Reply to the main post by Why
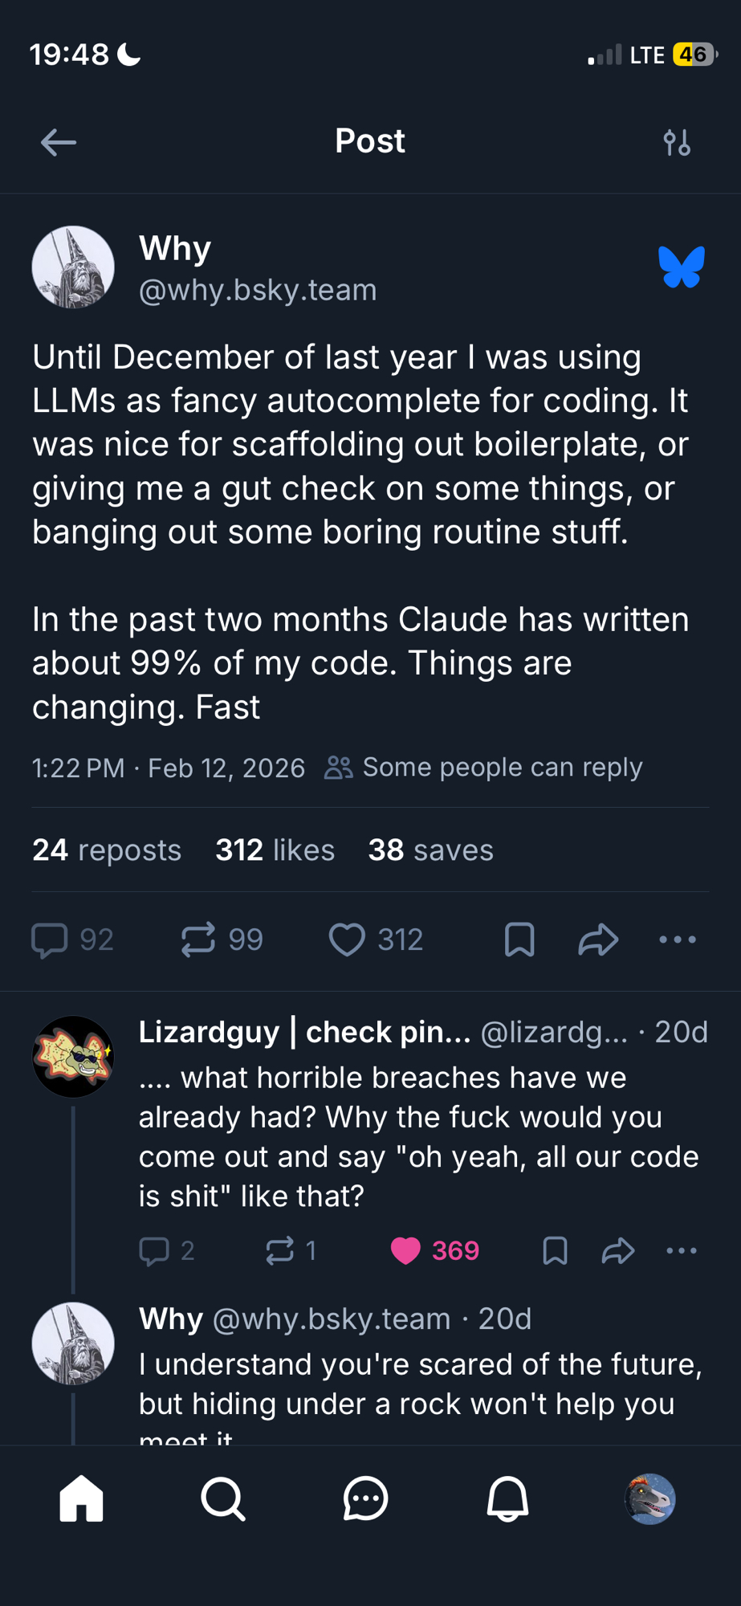The image size is (741, 1606). tap(50, 940)
